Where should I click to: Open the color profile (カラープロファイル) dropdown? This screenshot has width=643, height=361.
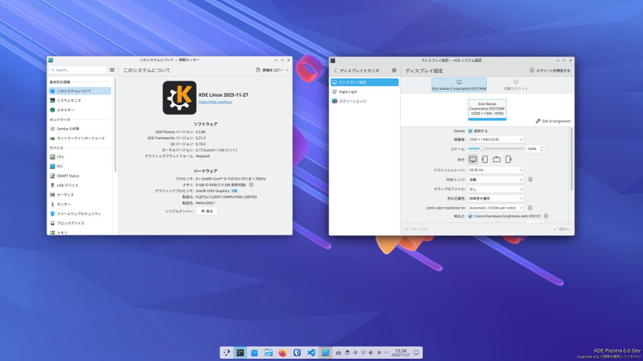click(495, 189)
